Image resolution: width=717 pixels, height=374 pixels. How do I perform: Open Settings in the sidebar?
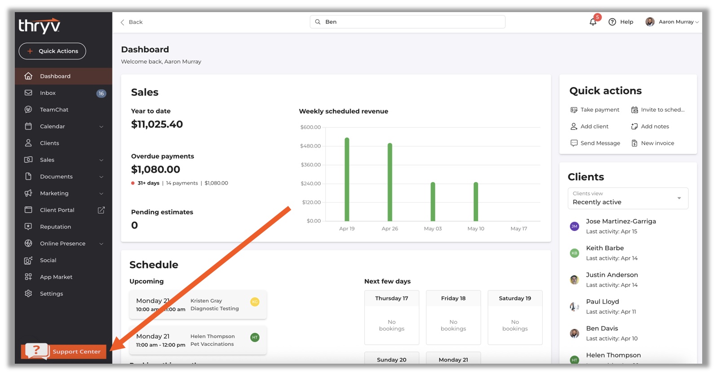coord(63,293)
